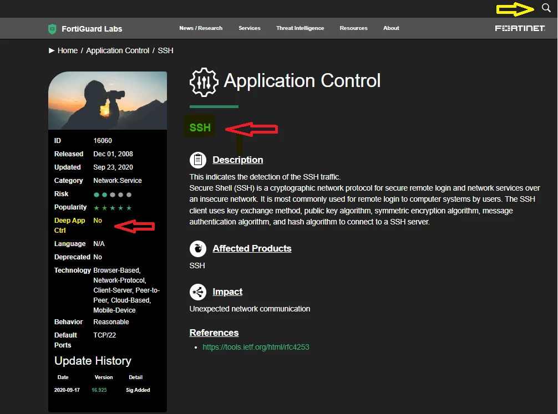Select the Released date Dec 01, 2008

tap(113, 154)
